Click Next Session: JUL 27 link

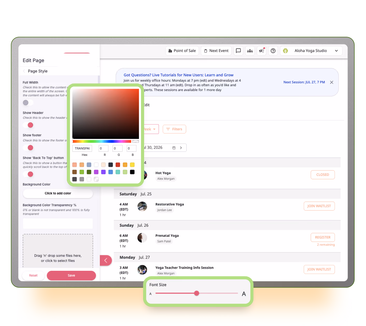pyautogui.click(x=304, y=82)
